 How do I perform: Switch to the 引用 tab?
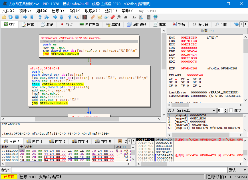point(221,25)
